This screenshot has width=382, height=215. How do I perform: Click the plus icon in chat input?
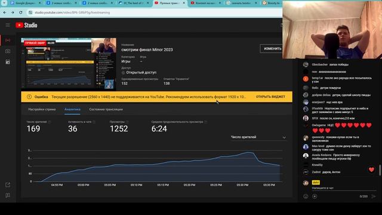pyautogui.click(x=315, y=196)
